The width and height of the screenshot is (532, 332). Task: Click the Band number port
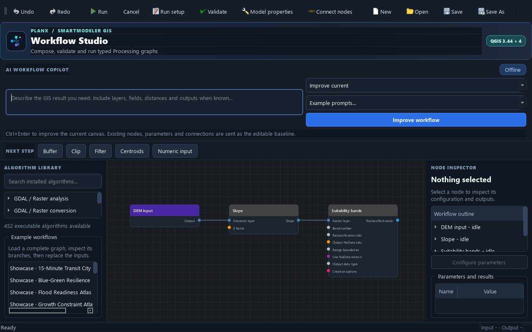tap(328, 227)
